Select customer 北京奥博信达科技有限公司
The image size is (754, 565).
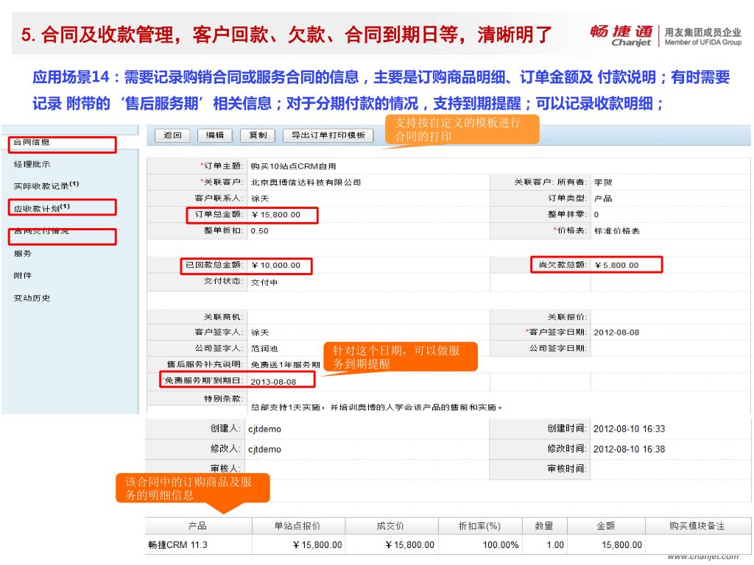coord(306,182)
